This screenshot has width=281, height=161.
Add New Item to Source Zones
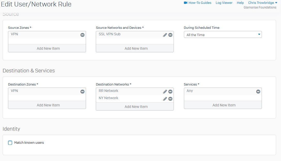point(48,48)
